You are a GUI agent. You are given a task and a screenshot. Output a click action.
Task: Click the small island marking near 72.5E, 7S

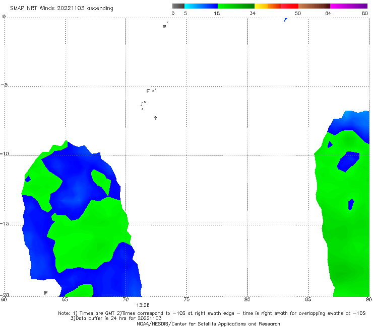[x=155, y=118]
